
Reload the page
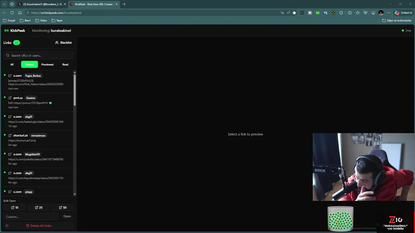(12, 13)
